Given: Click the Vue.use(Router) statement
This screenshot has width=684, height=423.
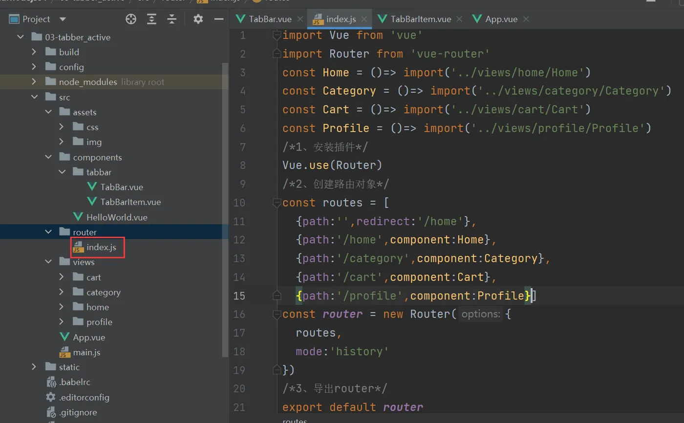Looking at the screenshot, I should (x=332, y=165).
